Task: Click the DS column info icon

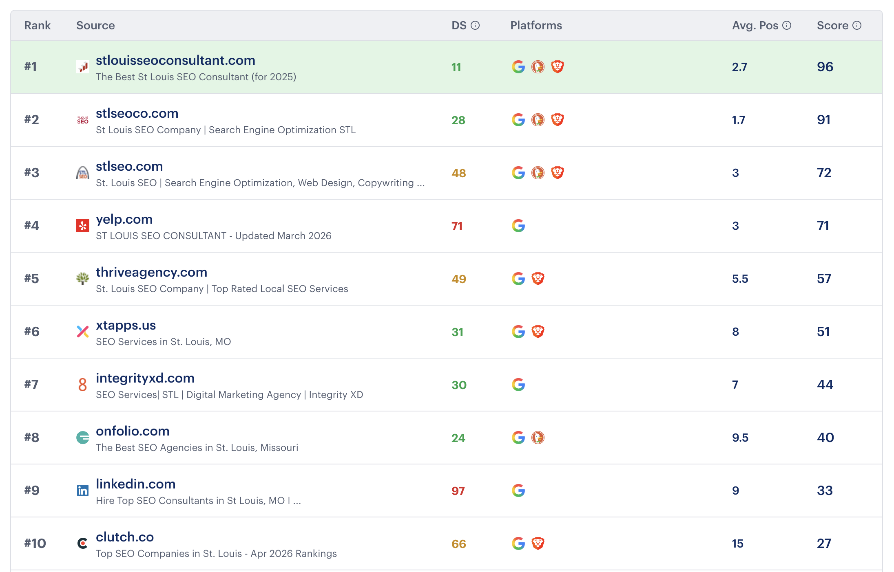Action: coord(475,25)
